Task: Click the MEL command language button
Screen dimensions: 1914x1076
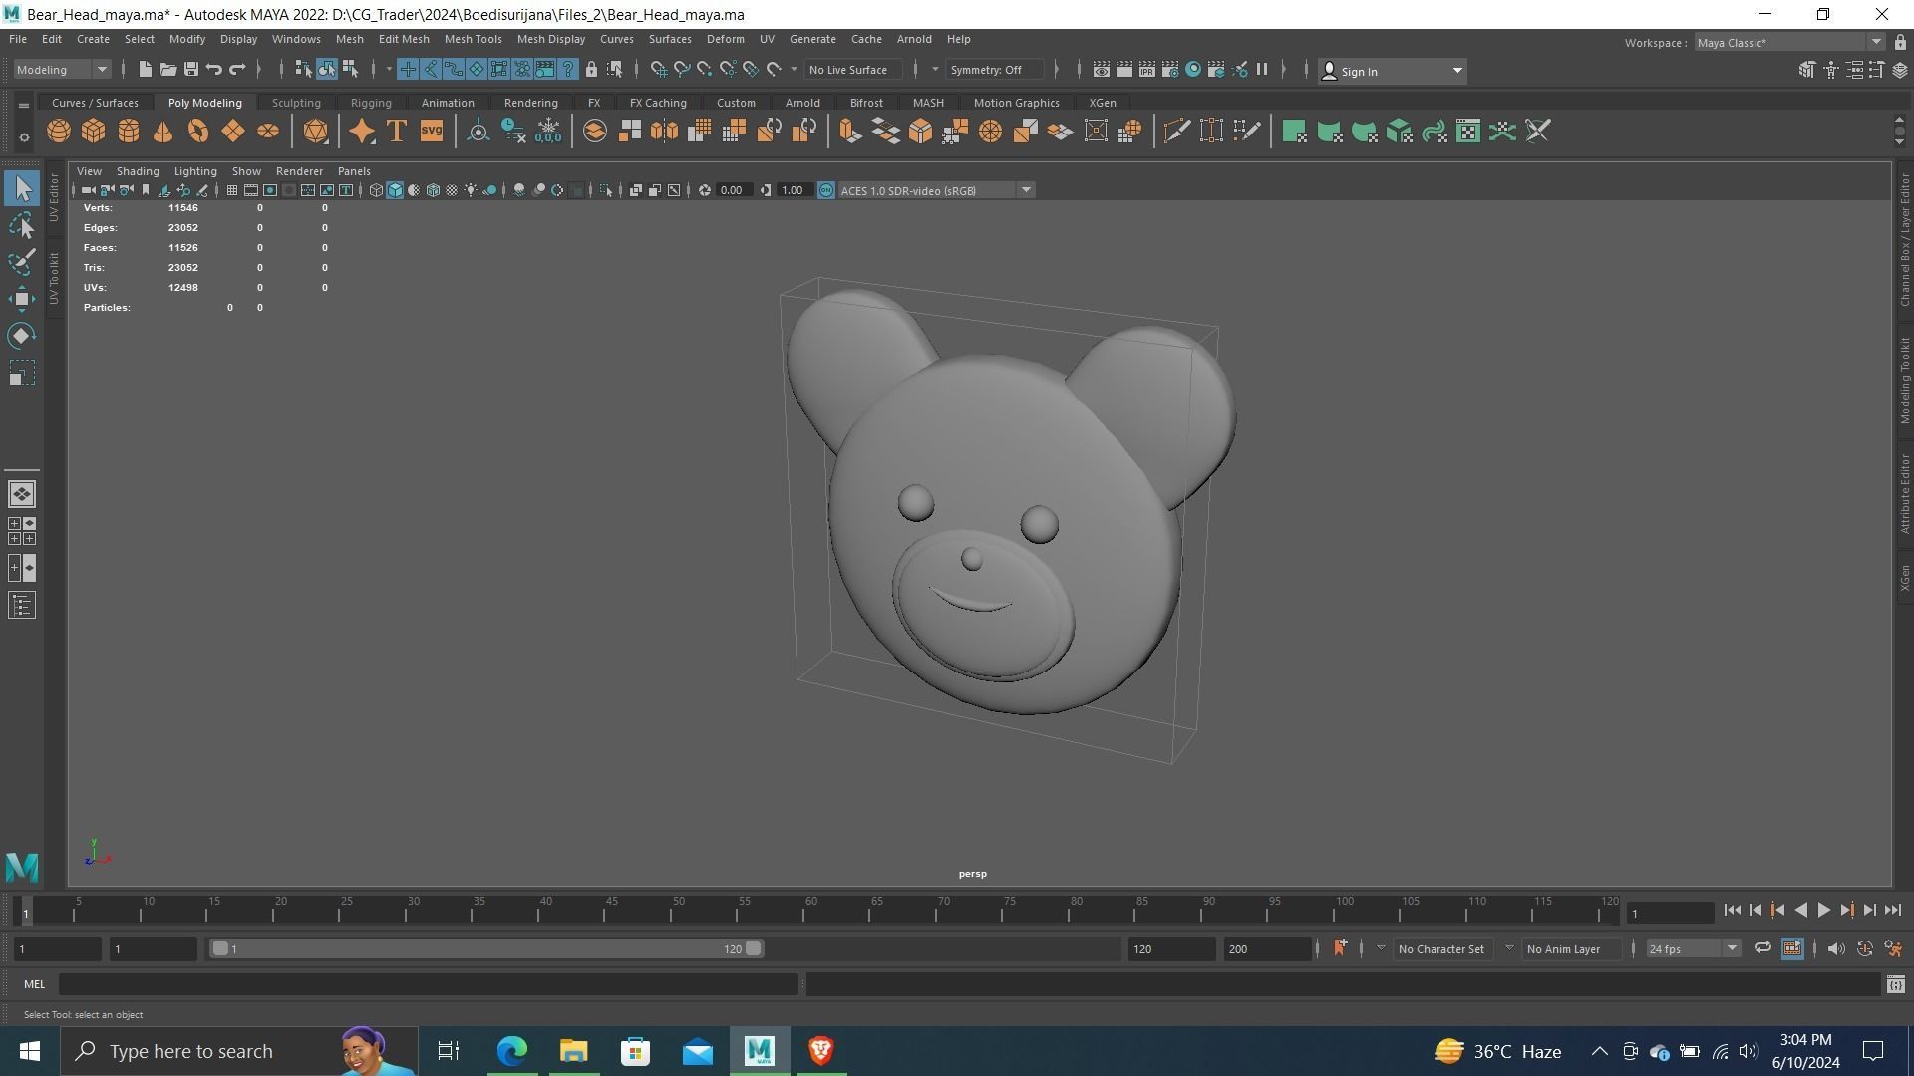Action: coord(35,984)
